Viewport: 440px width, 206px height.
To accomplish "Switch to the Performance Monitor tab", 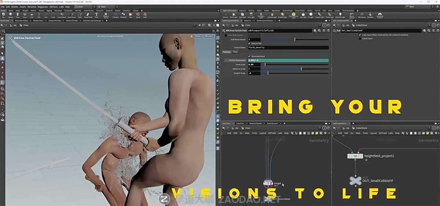I will coord(265,21).
